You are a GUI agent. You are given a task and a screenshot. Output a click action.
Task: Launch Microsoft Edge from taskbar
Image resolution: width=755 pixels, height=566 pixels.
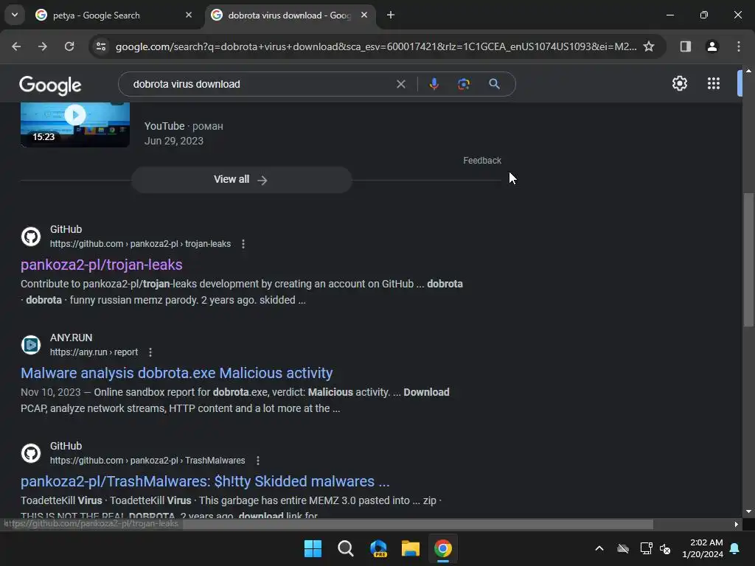point(378,548)
